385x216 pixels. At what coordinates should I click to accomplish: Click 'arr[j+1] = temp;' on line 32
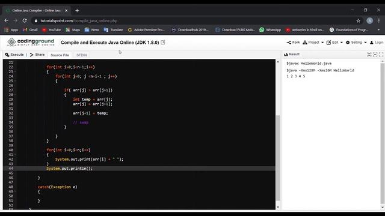point(90,113)
